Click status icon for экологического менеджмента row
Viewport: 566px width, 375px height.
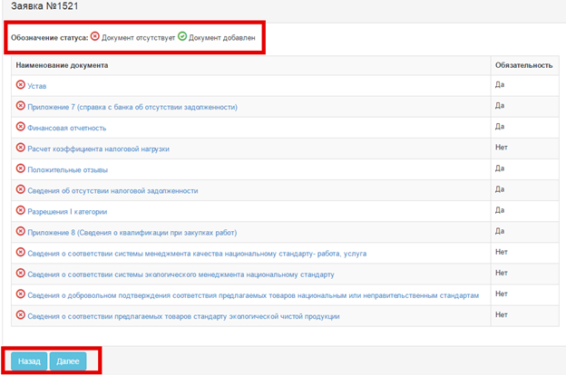[x=21, y=273]
